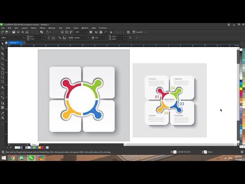
Task: Toggle show rulers button
Action: coord(96,32)
